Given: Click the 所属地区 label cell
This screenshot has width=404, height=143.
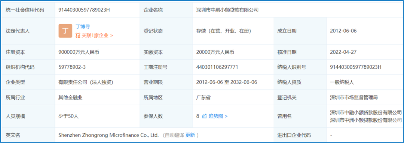Looking at the screenshot, I should [166, 97].
